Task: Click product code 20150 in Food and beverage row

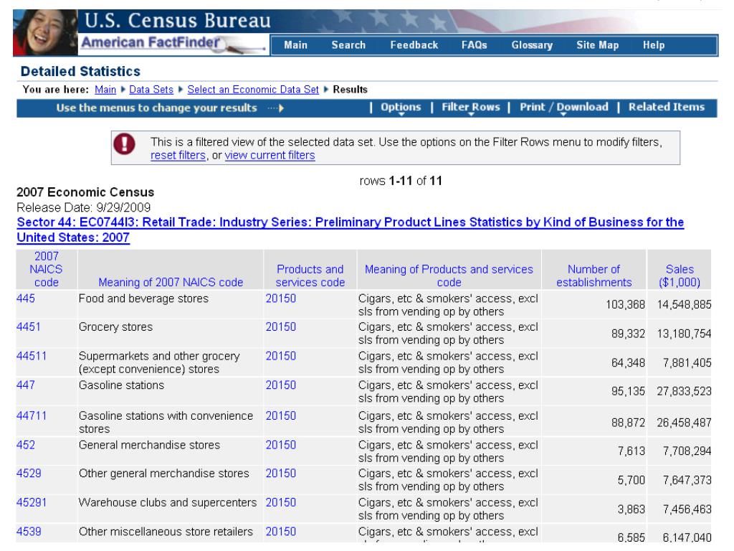Action: [281, 298]
